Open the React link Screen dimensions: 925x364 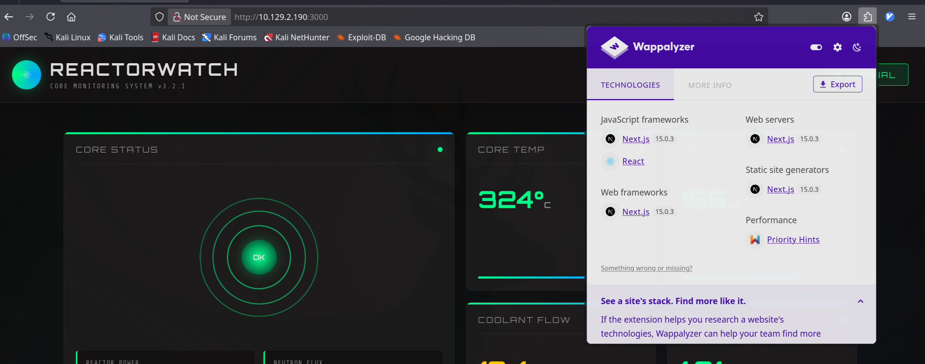[x=633, y=161]
